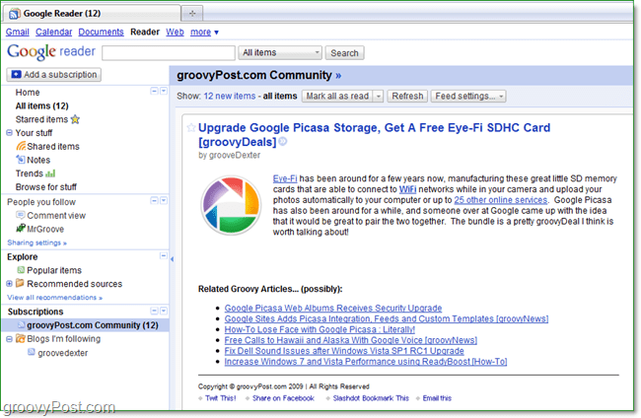
Task: Open the Feed settings dropdown
Action: click(468, 97)
